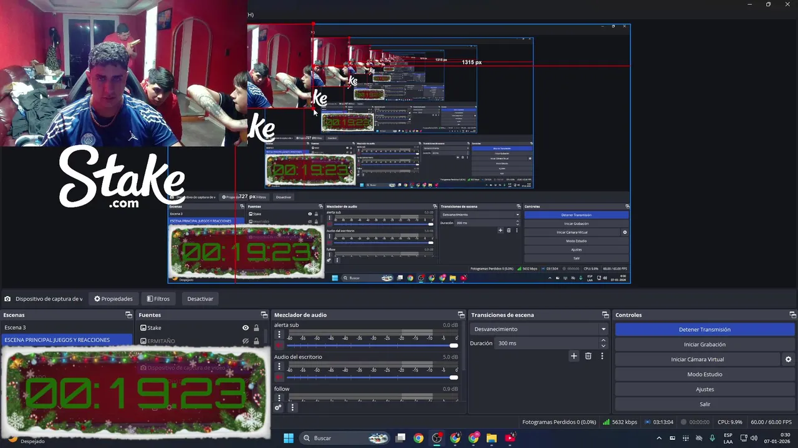Screen dimensions: 798x448
Task: Undock the Escenas panel
Action: (x=128, y=315)
